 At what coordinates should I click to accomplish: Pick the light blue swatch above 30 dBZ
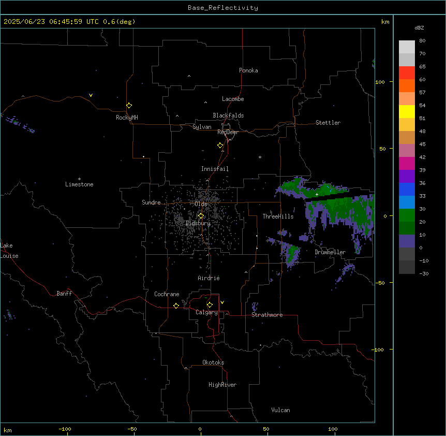click(407, 202)
